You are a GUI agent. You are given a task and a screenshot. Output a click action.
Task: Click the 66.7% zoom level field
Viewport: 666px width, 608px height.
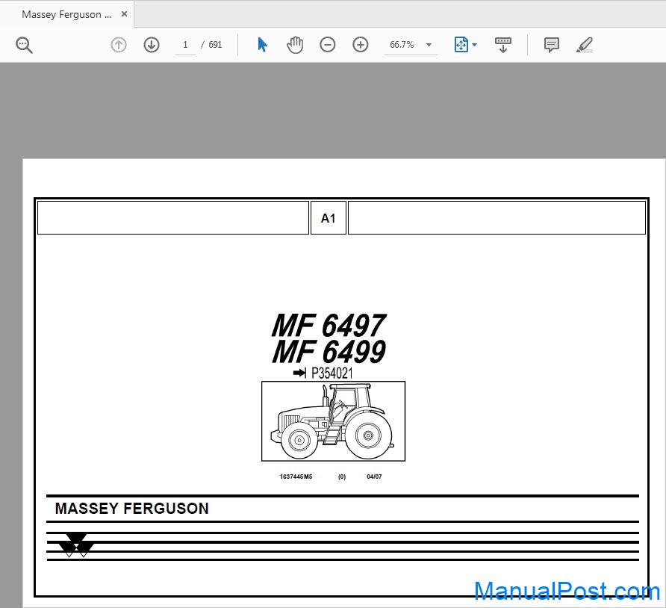402,45
